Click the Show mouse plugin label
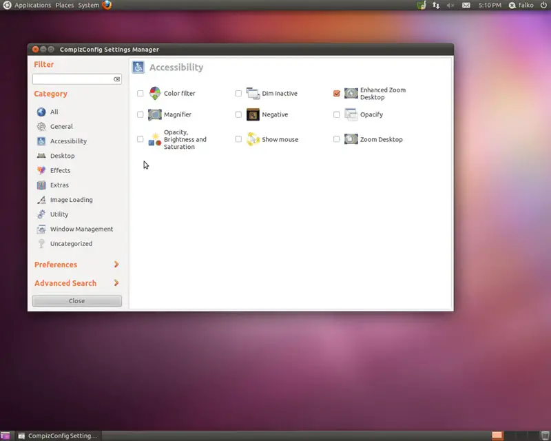 click(280, 139)
